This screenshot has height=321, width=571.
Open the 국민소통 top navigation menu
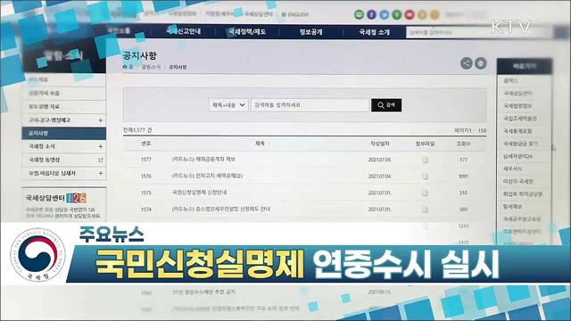119,30
